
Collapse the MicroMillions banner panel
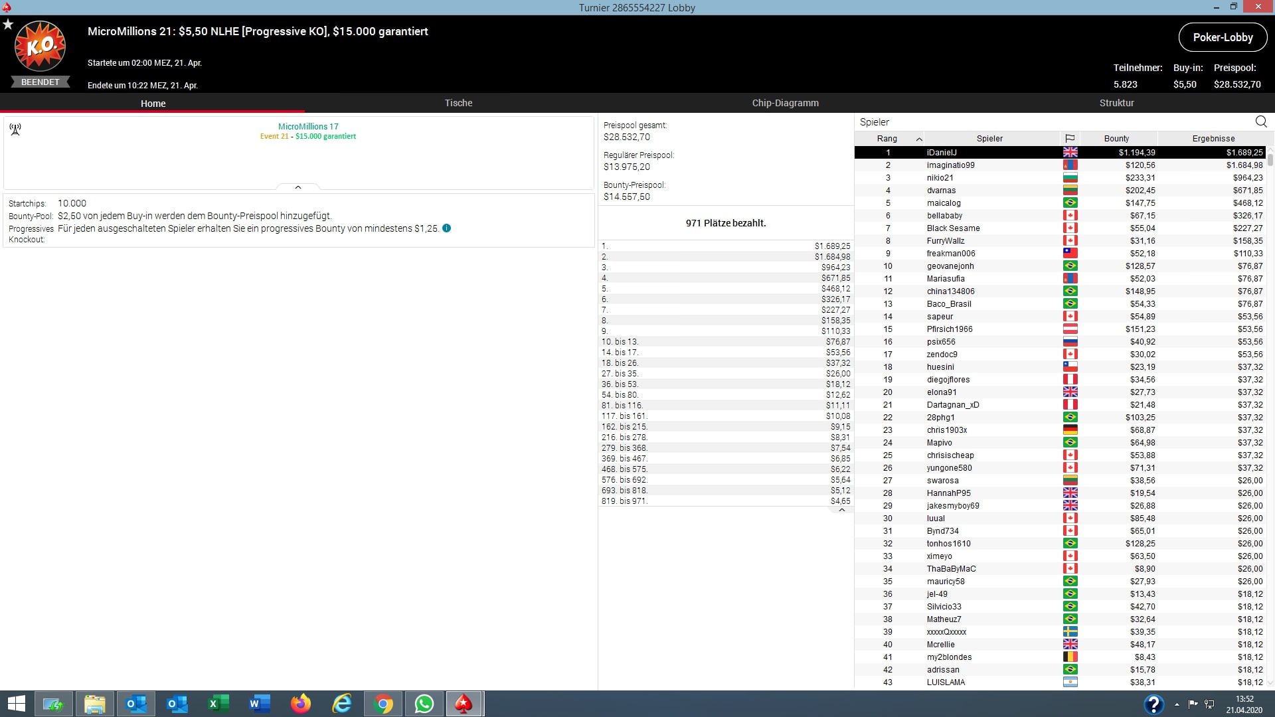coord(298,187)
